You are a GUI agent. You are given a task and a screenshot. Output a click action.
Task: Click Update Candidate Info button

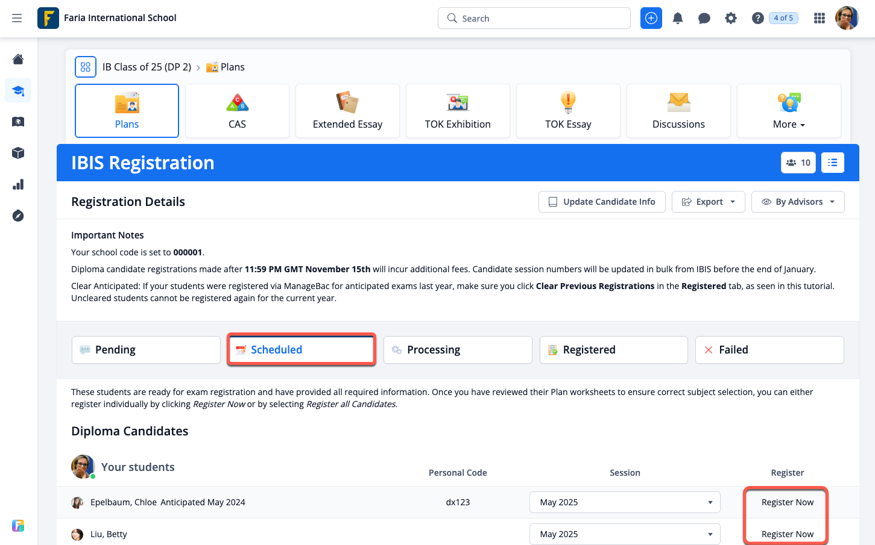click(x=602, y=202)
